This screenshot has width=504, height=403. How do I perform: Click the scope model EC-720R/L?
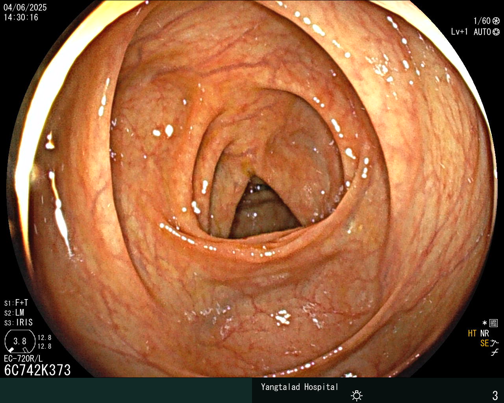click(x=23, y=359)
